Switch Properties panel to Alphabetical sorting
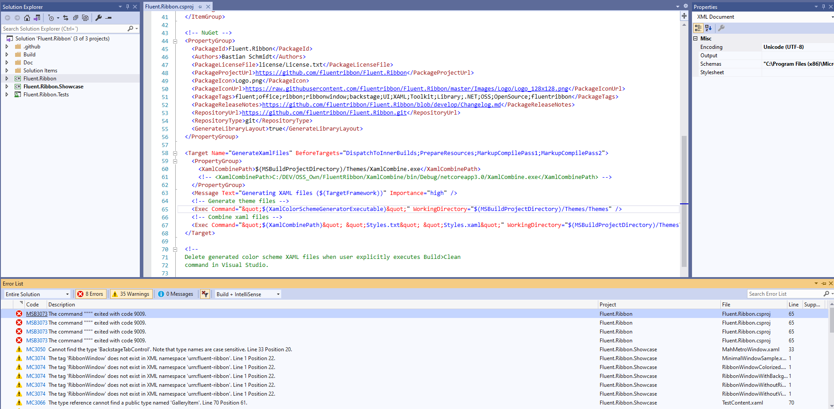This screenshot has width=834, height=409. (708, 28)
